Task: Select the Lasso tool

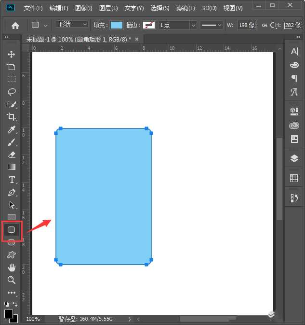Action: (12, 92)
